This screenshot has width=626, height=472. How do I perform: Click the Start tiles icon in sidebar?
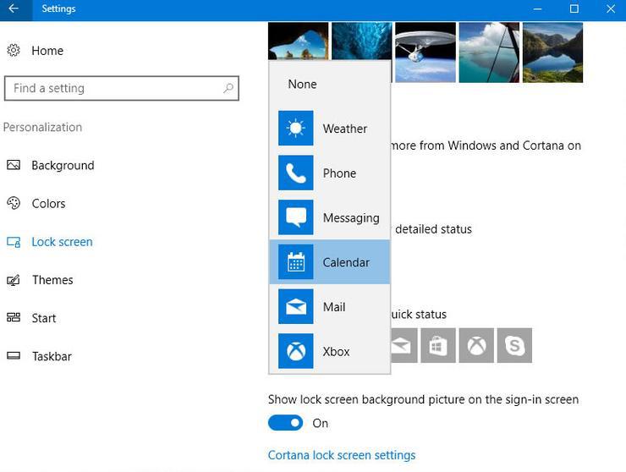click(x=14, y=318)
